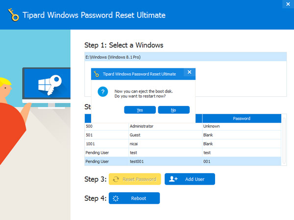Viewport: 294px width, 220px height.
Task: Close the restart confirmation dialog
Action: coord(189,72)
